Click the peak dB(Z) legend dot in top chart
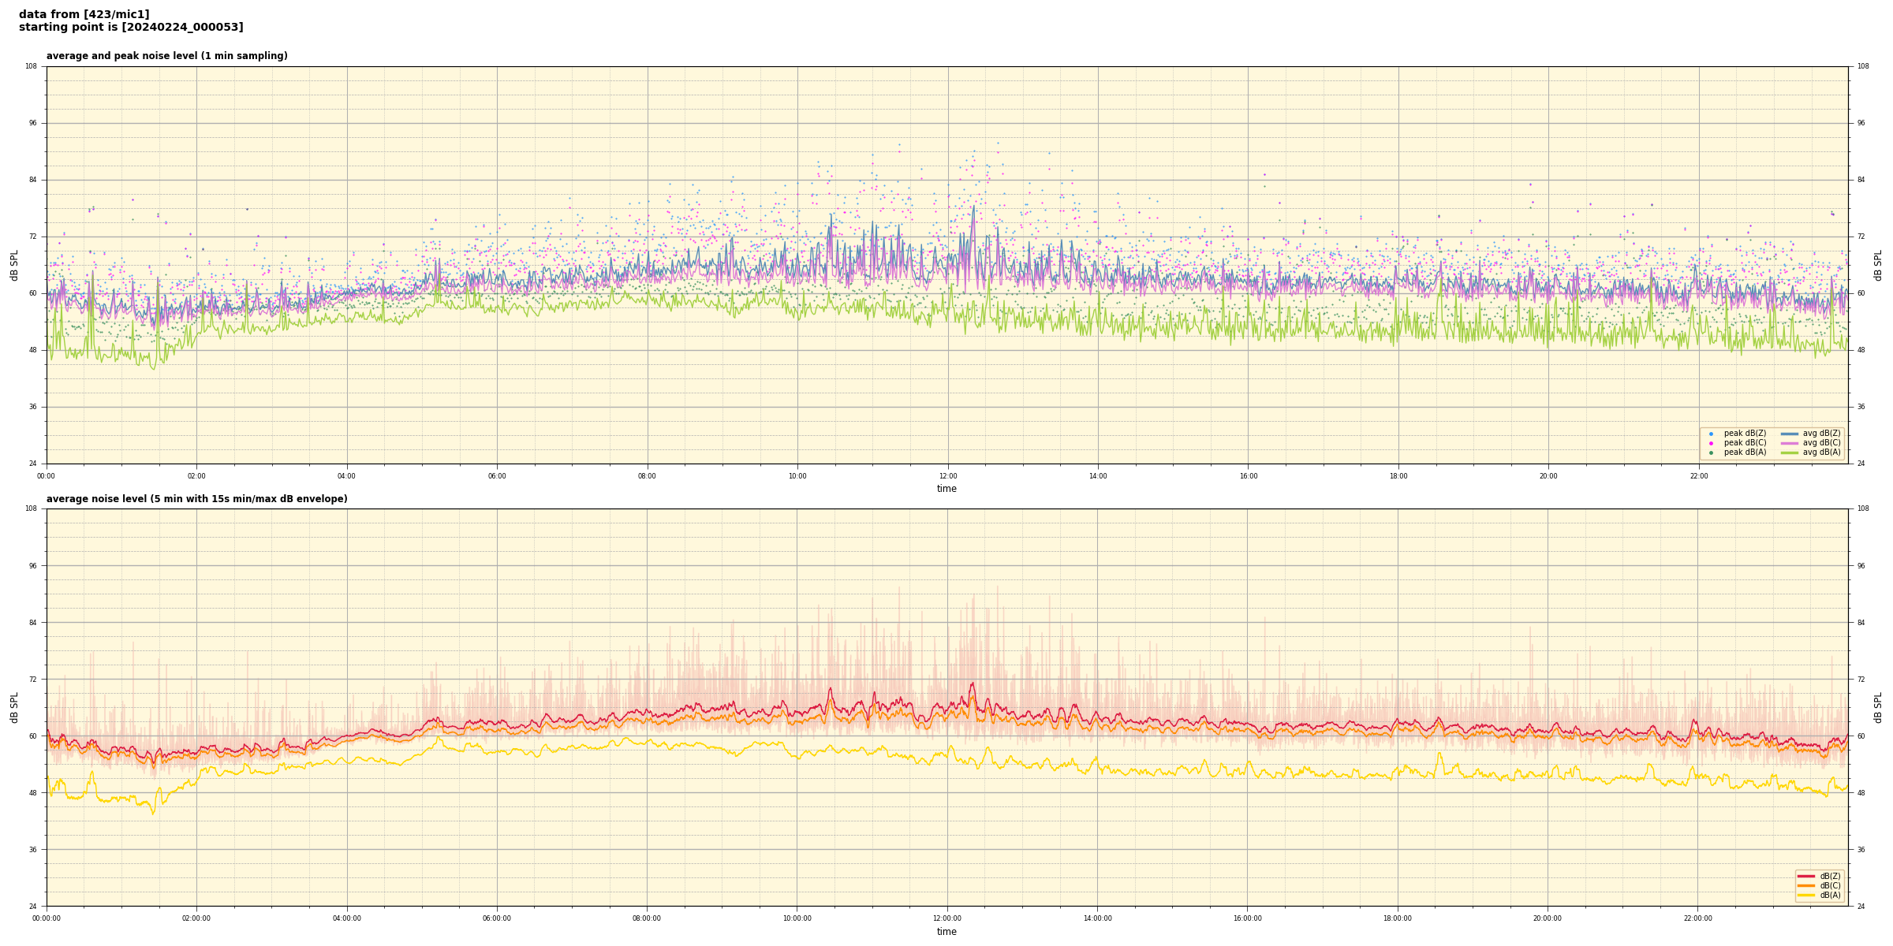 1711,434
